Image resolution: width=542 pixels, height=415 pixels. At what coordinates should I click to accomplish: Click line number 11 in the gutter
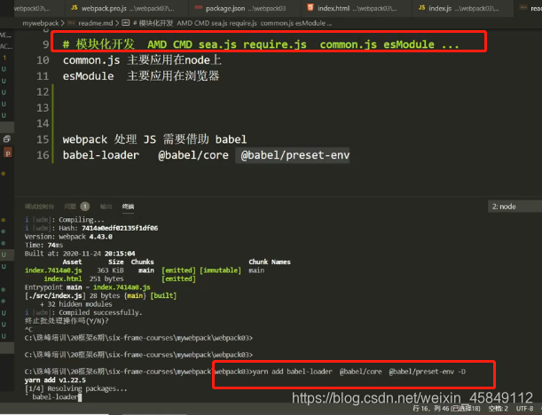point(43,76)
